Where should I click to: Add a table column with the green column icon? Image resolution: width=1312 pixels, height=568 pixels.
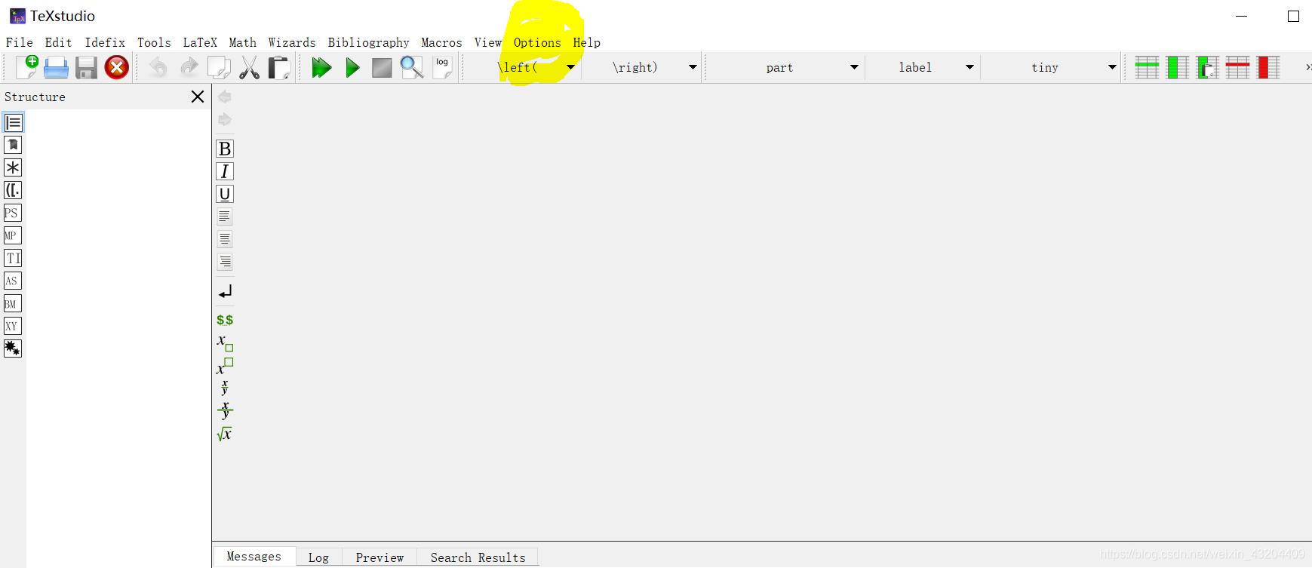[1177, 68]
